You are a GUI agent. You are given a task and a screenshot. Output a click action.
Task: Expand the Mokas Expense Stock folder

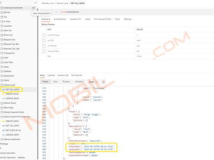pyautogui.click(x=12, y=112)
